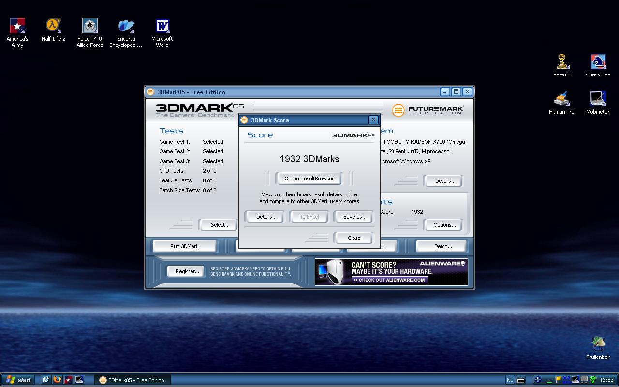Click the NL language bar indicator

click(x=510, y=380)
